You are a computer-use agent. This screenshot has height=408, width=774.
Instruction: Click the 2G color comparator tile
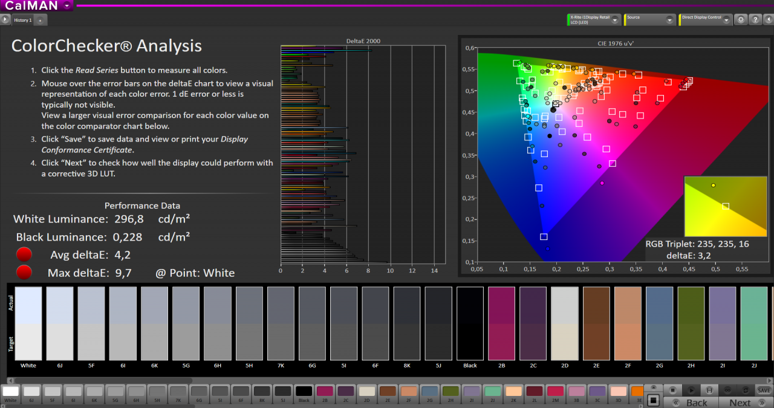pos(659,323)
